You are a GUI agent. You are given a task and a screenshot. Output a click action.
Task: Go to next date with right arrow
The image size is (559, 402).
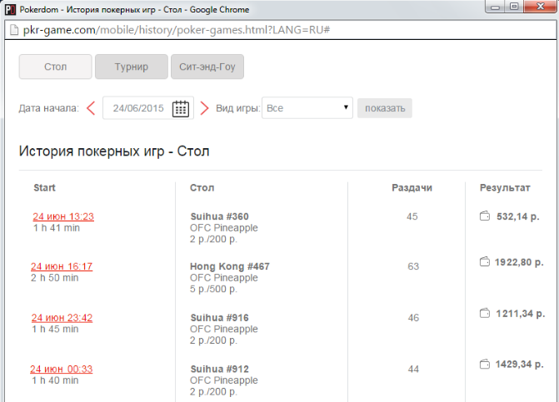coord(204,108)
